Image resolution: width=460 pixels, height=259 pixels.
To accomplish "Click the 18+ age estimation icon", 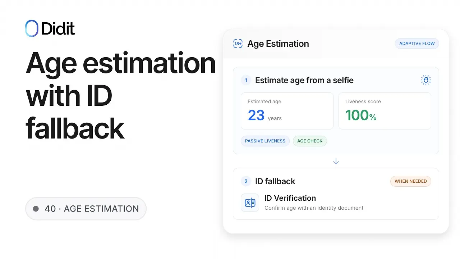I will coord(238,44).
